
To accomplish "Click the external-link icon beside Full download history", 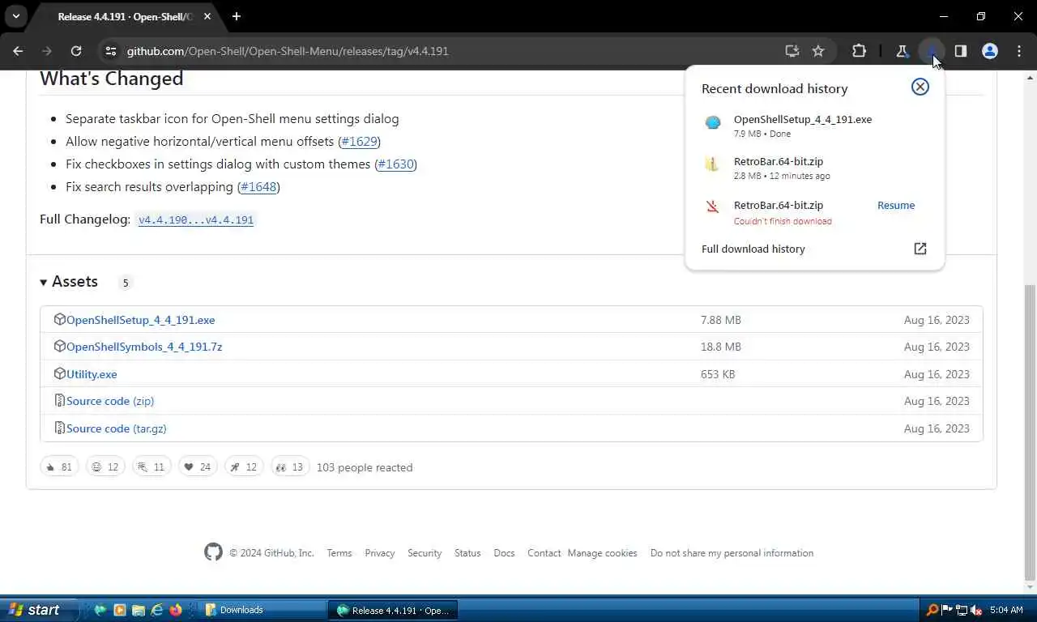I will 920,249.
